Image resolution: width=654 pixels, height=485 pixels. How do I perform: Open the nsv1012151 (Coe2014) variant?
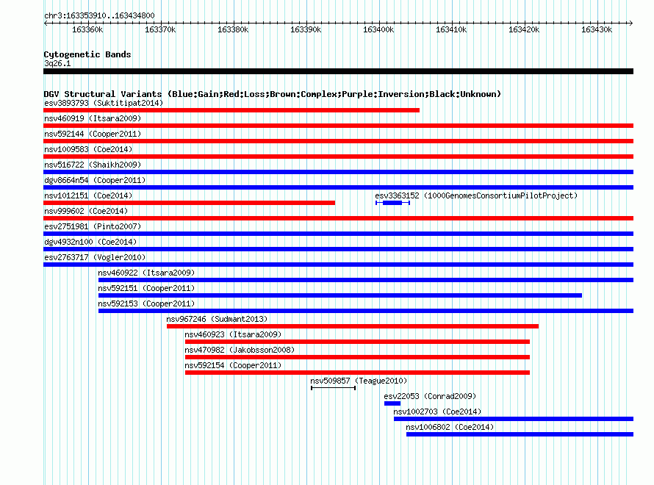(88, 195)
